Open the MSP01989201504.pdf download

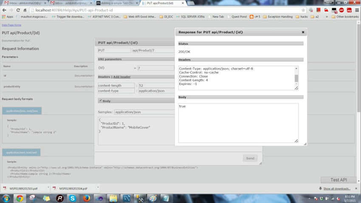(x=73, y=189)
